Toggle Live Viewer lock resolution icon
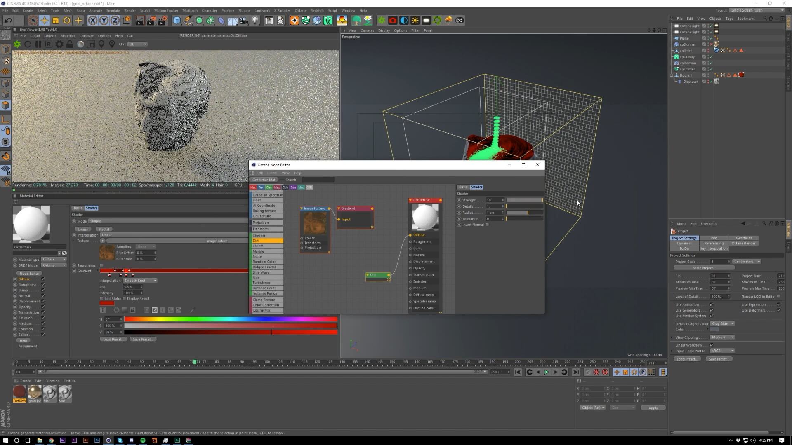Image resolution: width=792 pixels, height=445 pixels. (x=70, y=44)
